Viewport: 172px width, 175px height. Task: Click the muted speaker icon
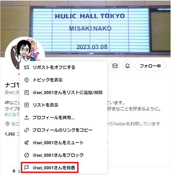tap(26, 143)
